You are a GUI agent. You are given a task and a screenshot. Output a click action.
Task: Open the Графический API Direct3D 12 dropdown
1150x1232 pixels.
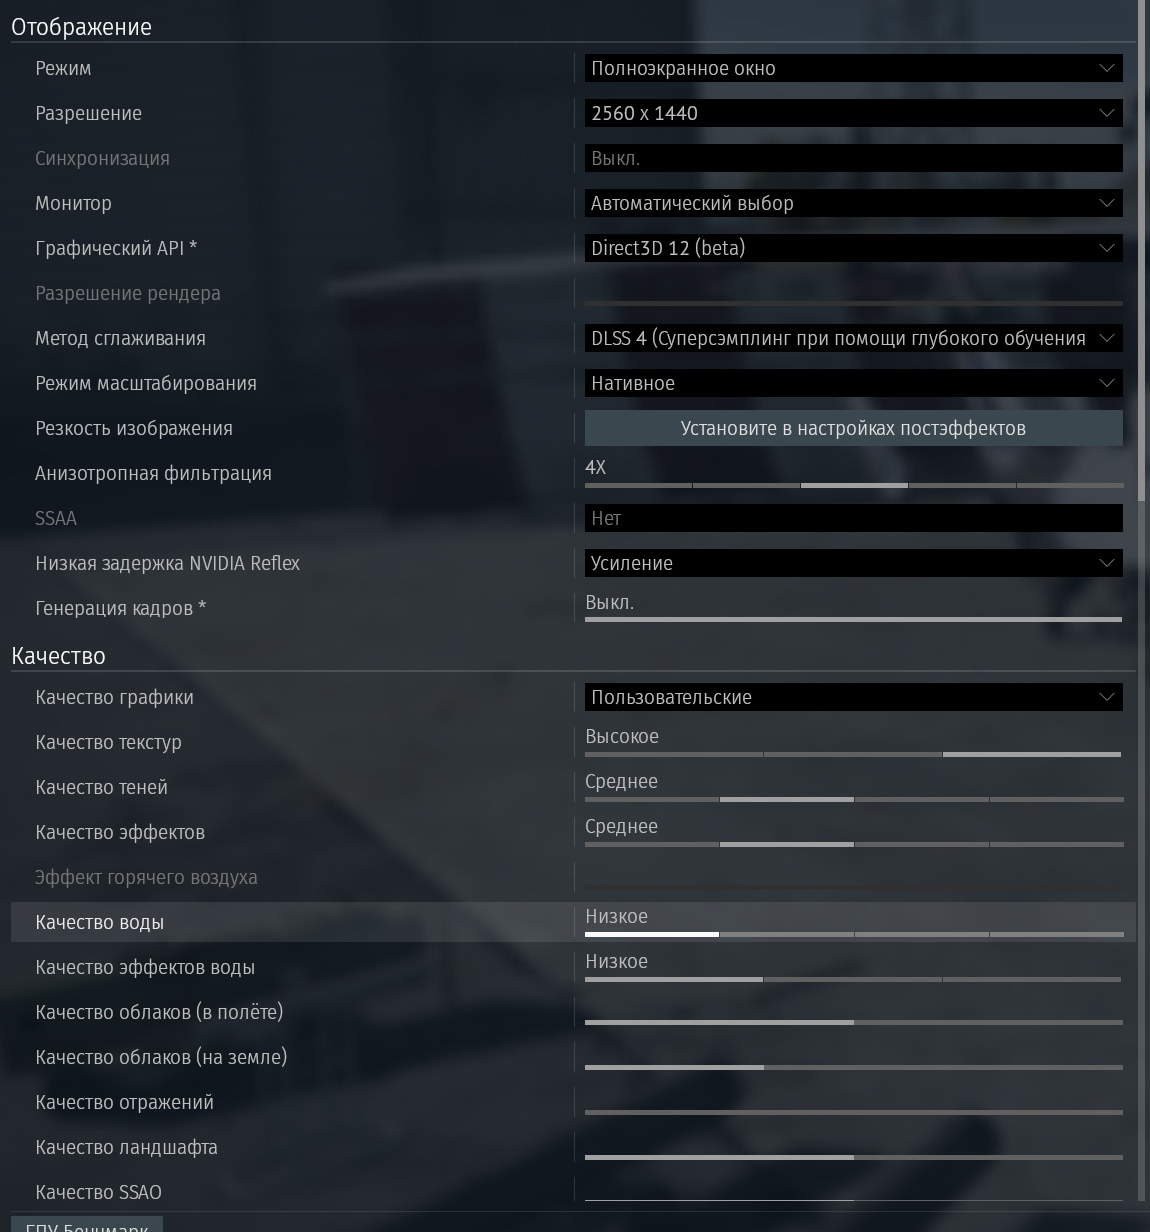point(853,248)
